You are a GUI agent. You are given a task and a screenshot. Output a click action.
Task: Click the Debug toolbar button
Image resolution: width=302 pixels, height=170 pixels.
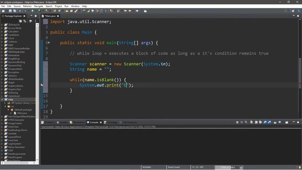click(25, 11)
